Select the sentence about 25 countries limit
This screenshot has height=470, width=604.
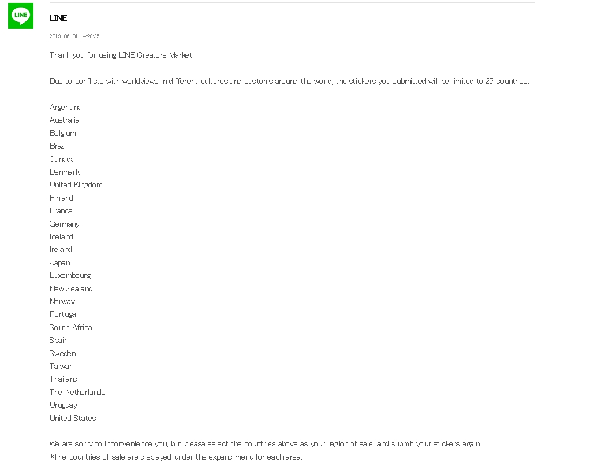coord(289,81)
